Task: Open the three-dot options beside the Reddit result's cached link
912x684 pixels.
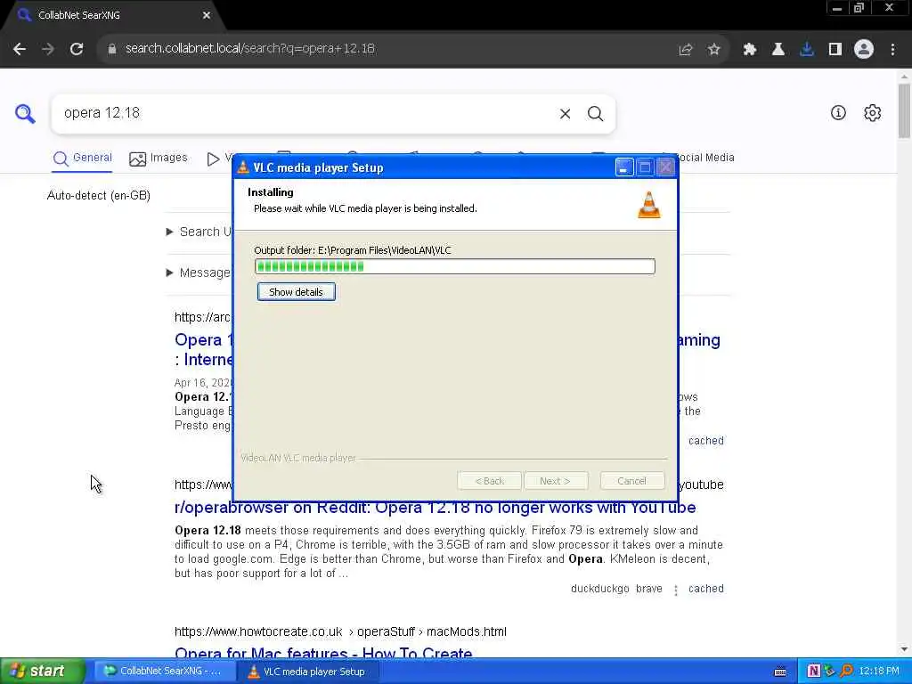Action: (x=676, y=590)
